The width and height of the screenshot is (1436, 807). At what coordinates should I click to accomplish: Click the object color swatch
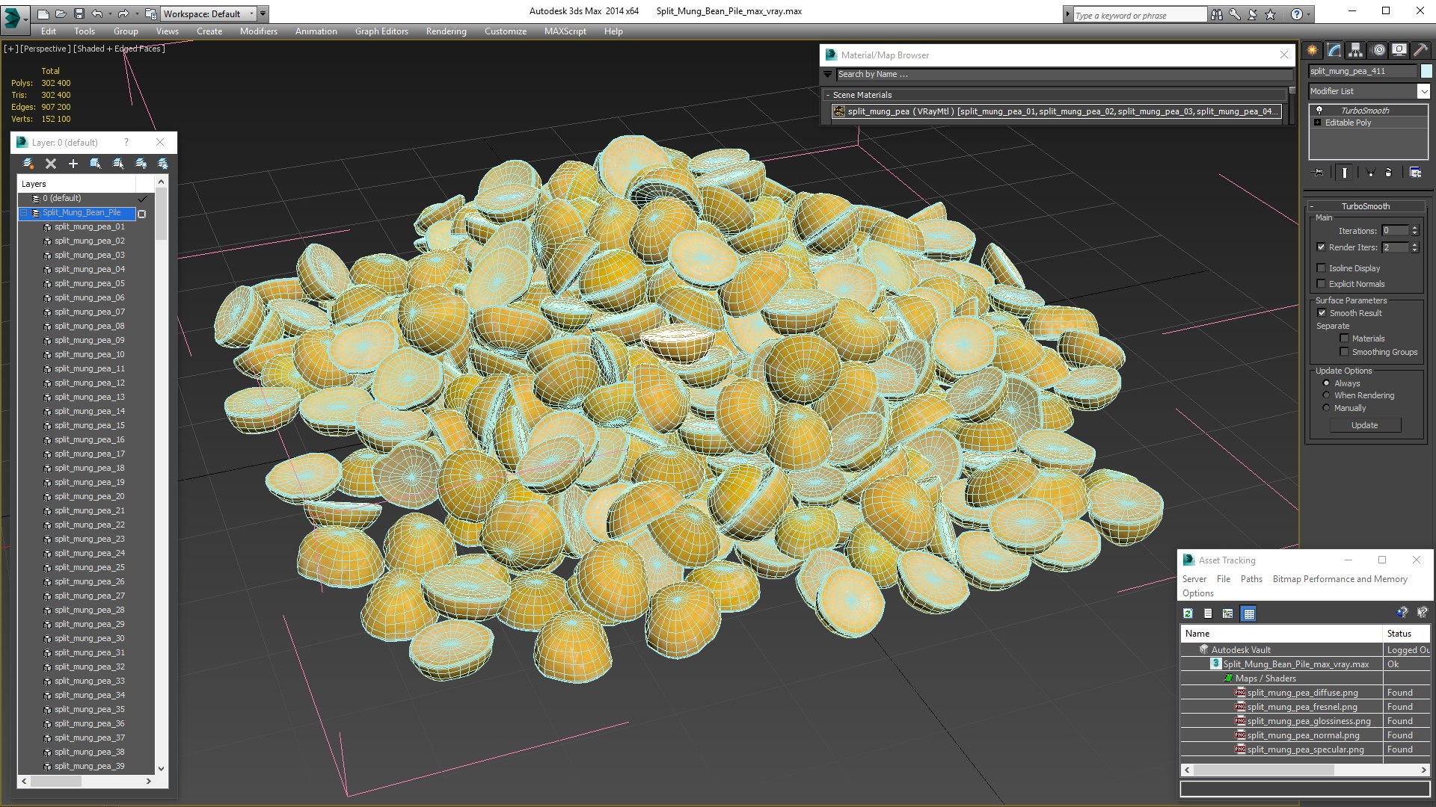click(x=1426, y=71)
